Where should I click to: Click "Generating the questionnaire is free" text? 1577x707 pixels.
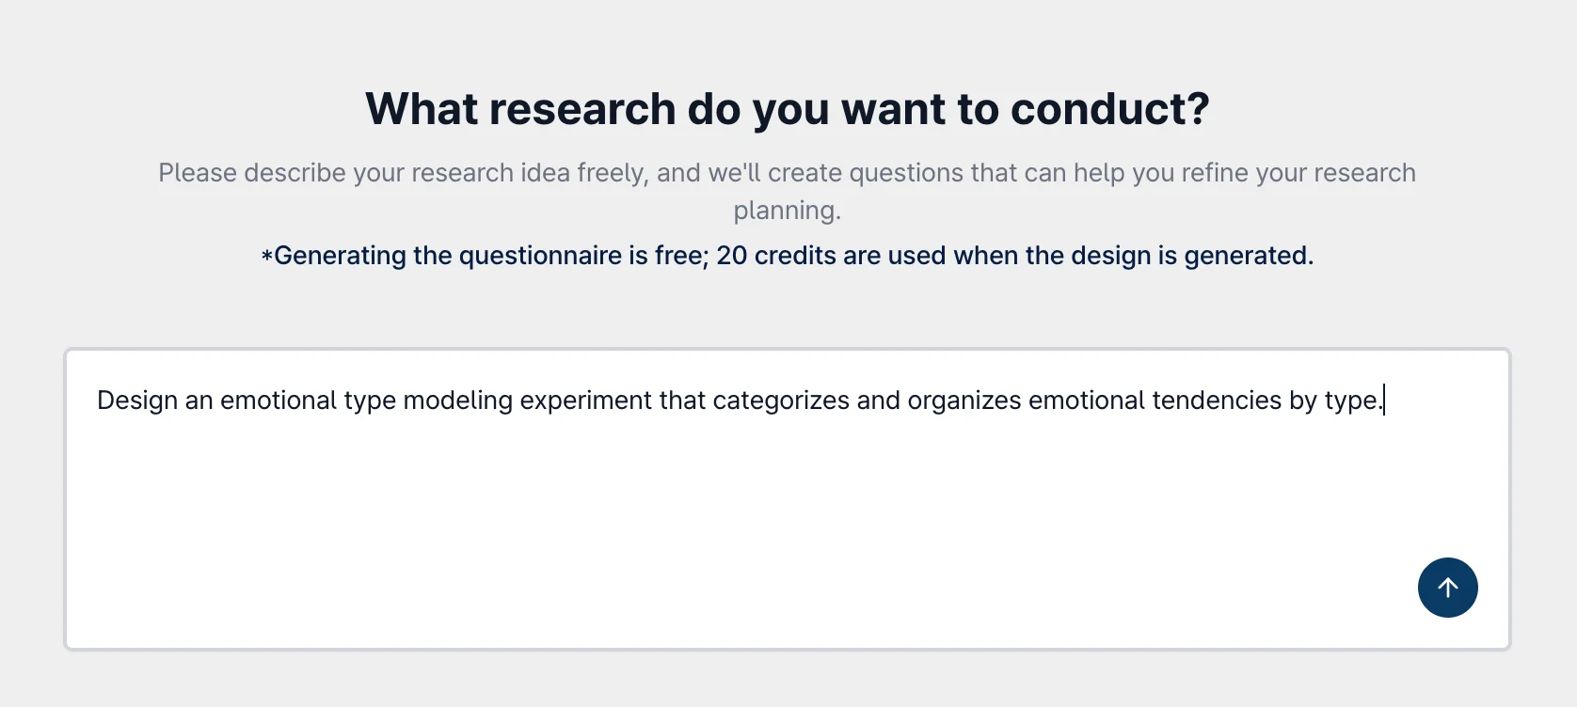click(x=490, y=256)
